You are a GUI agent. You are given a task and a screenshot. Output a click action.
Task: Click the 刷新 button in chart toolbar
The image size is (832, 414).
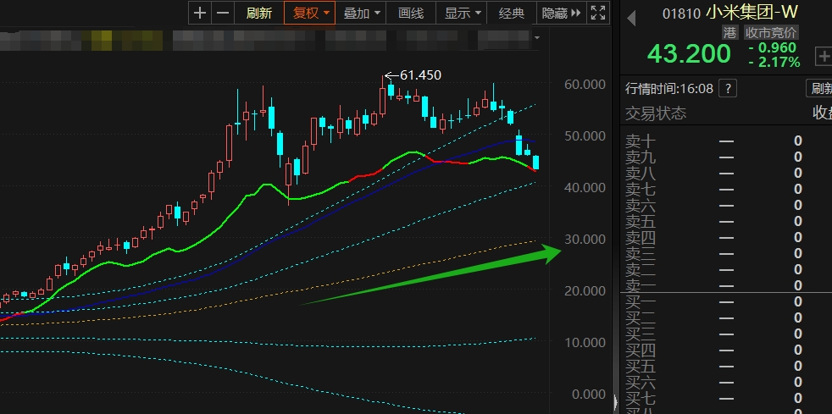pyautogui.click(x=259, y=13)
